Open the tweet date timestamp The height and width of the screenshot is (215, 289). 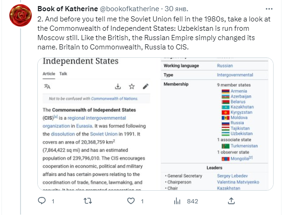164,8
